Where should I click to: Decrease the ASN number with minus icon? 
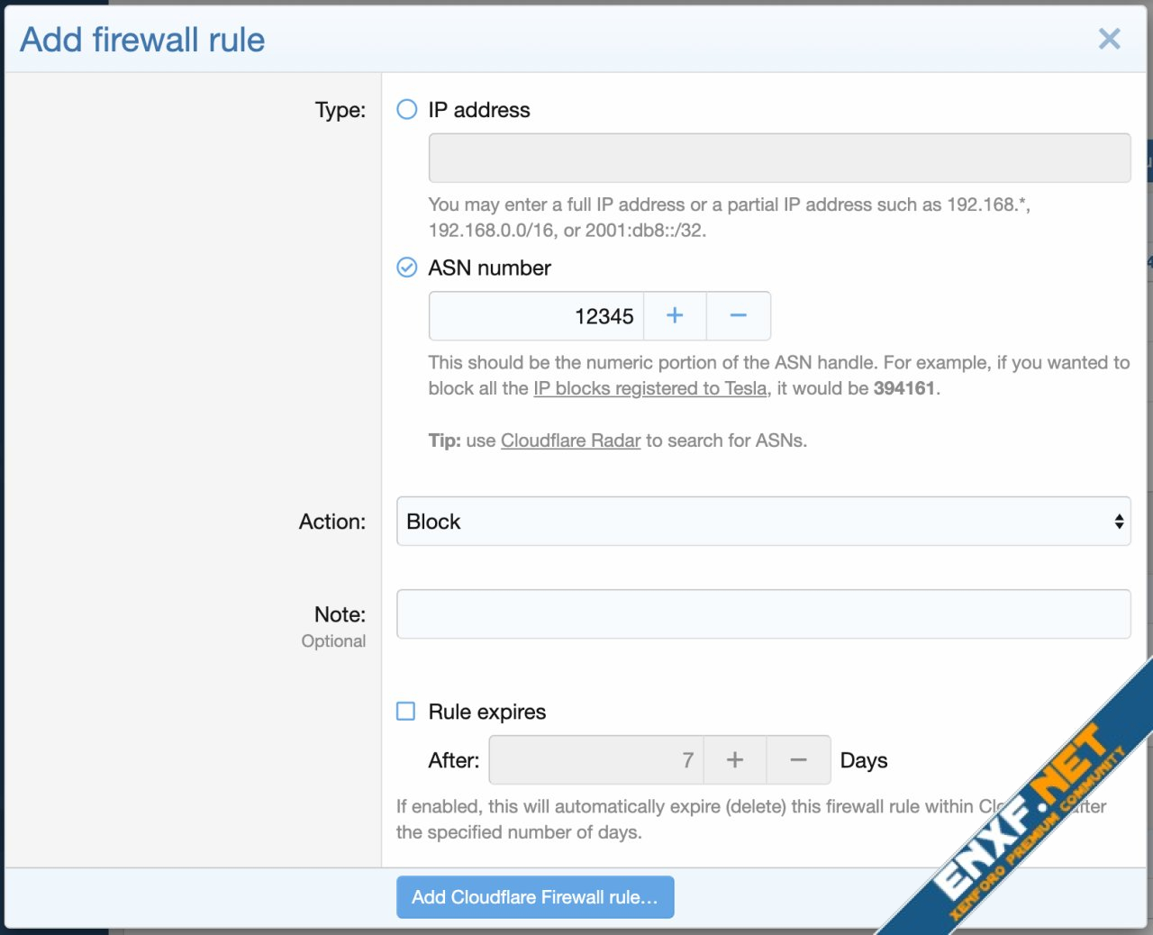click(x=739, y=316)
